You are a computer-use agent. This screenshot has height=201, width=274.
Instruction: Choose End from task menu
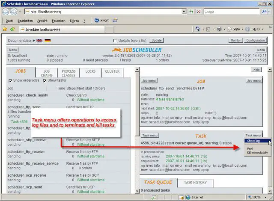(250, 149)
